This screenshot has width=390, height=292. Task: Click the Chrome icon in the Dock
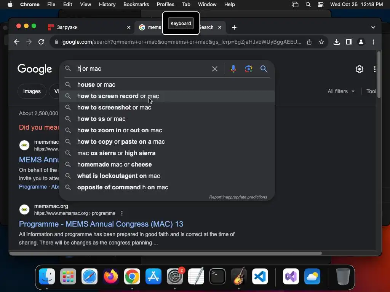pos(132,276)
